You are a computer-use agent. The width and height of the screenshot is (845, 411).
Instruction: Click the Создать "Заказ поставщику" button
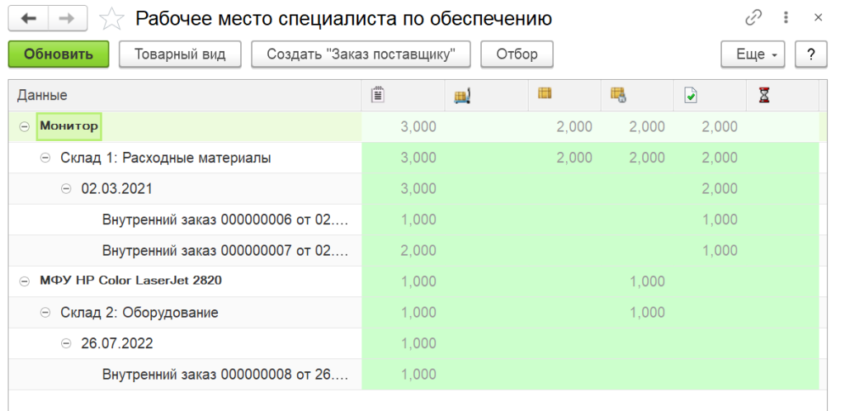pos(361,54)
